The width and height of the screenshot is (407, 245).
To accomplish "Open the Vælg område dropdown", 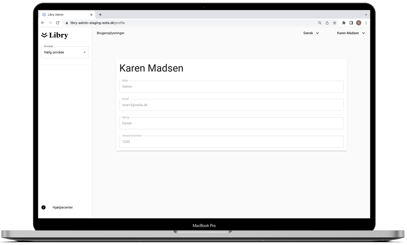I will [65, 53].
